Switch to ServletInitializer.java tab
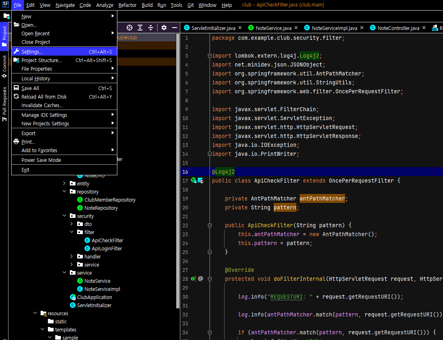This screenshot has width=443, height=340. [x=213, y=28]
